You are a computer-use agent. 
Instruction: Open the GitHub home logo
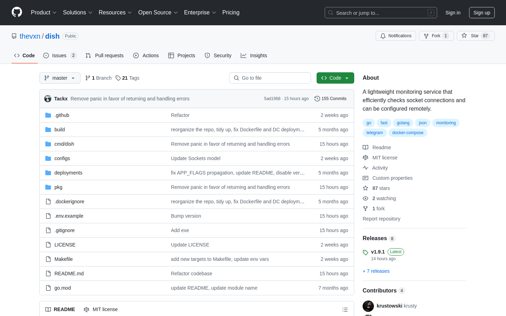[x=17, y=12]
